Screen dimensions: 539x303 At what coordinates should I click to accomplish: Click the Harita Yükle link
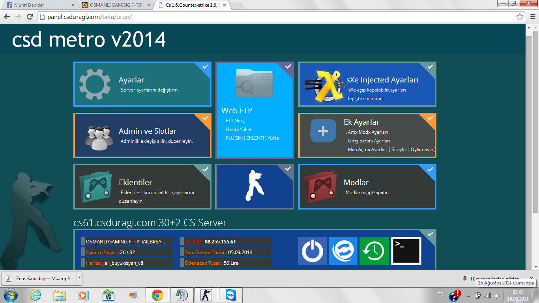pos(238,129)
